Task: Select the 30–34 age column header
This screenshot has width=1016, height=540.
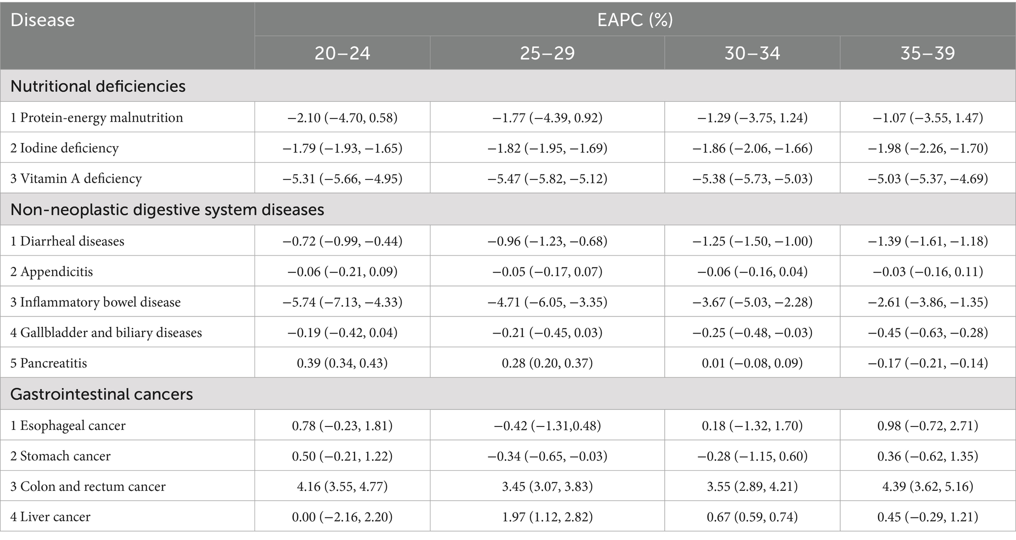Action: (x=752, y=53)
